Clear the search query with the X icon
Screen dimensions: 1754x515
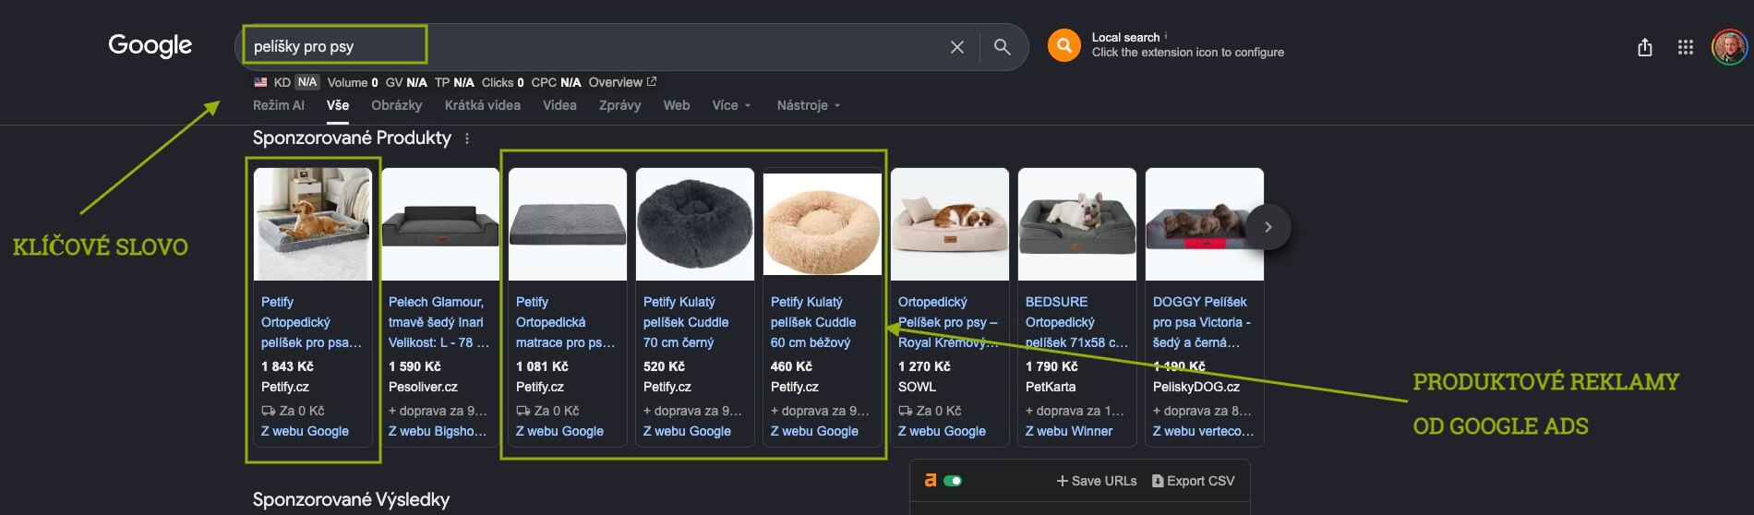[957, 47]
